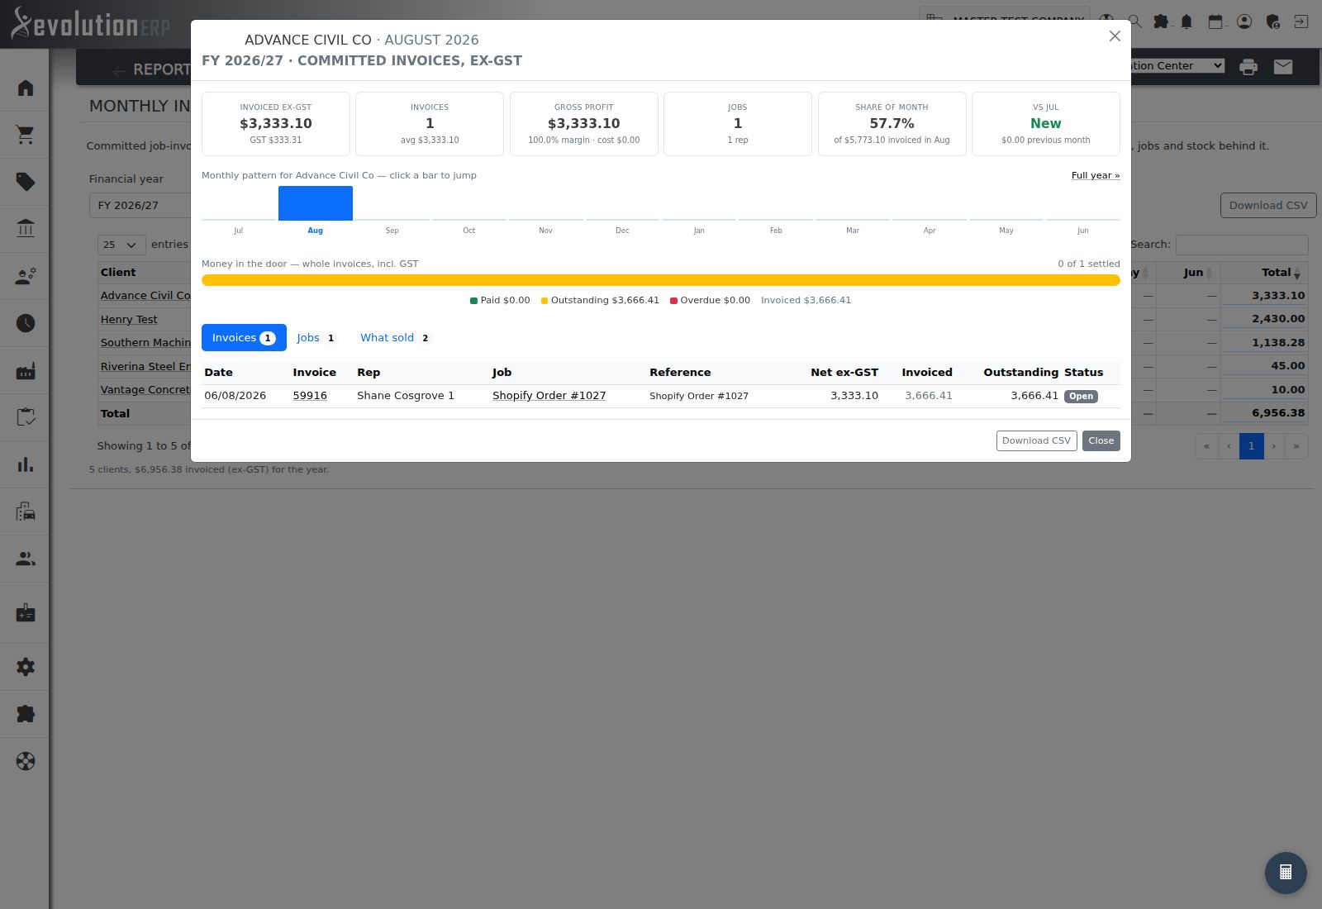The height and width of the screenshot is (909, 1322).
Task: Open the clock sidebar icon
Action: click(26, 323)
